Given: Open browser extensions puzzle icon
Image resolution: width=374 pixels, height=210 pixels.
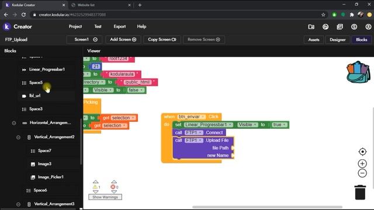Looking at the screenshot, I should [x=352, y=15].
